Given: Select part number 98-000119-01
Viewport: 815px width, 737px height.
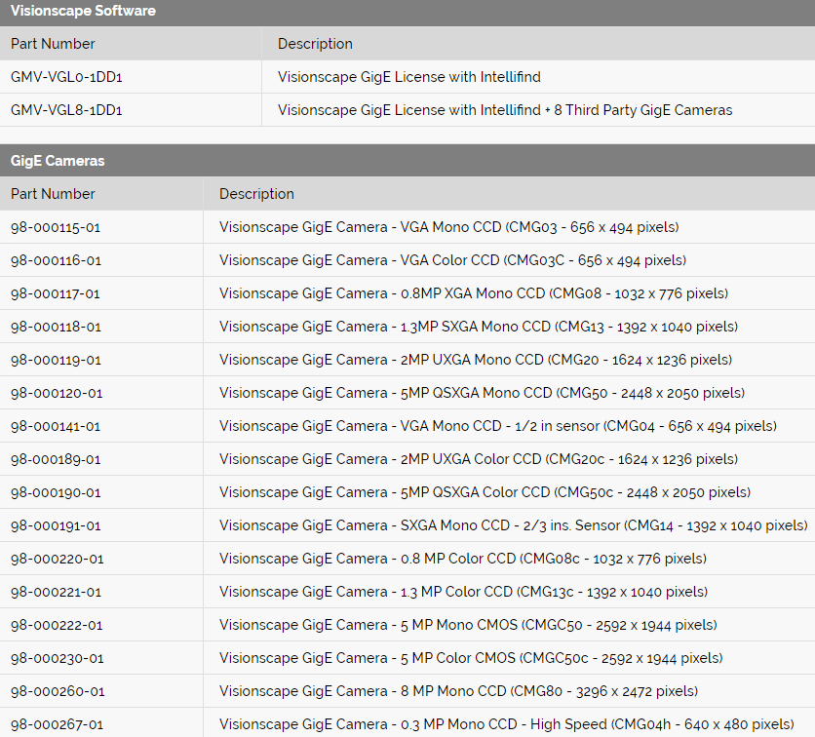Looking at the screenshot, I should click(57, 360).
